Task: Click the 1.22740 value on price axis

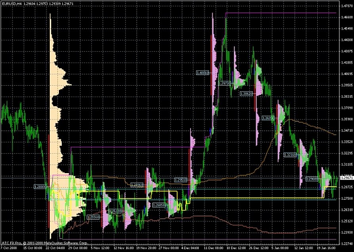Action: click(x=347, y=244)
